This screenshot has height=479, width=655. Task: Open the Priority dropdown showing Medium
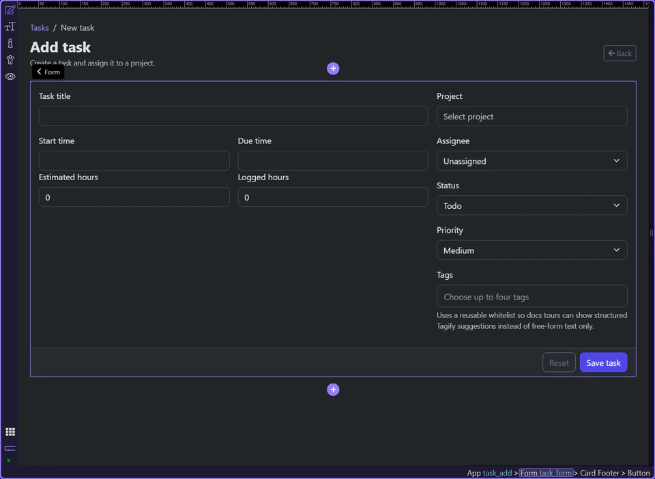(x=532, y=250)
